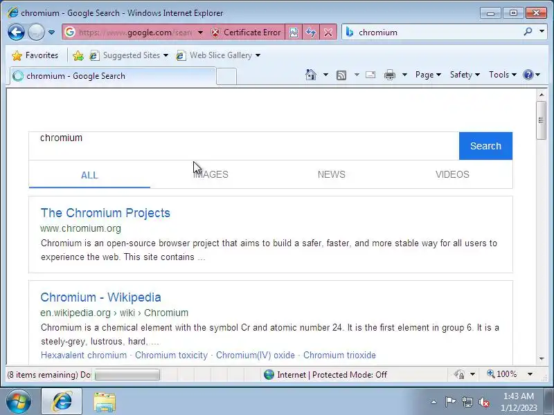Open the Favorites center
Viewport: 554px width, 415px height.
(35, 55)
